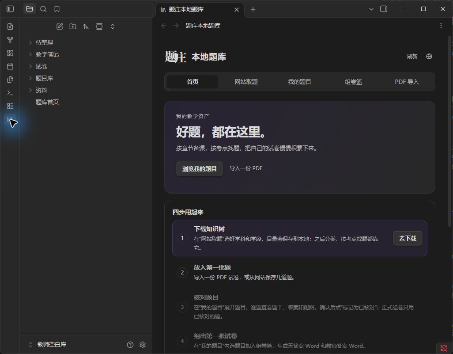Image resolution: width=453 pixels, height=354 pixels.
Task: Navigate back with left arrow
Action: coord(164,26)
